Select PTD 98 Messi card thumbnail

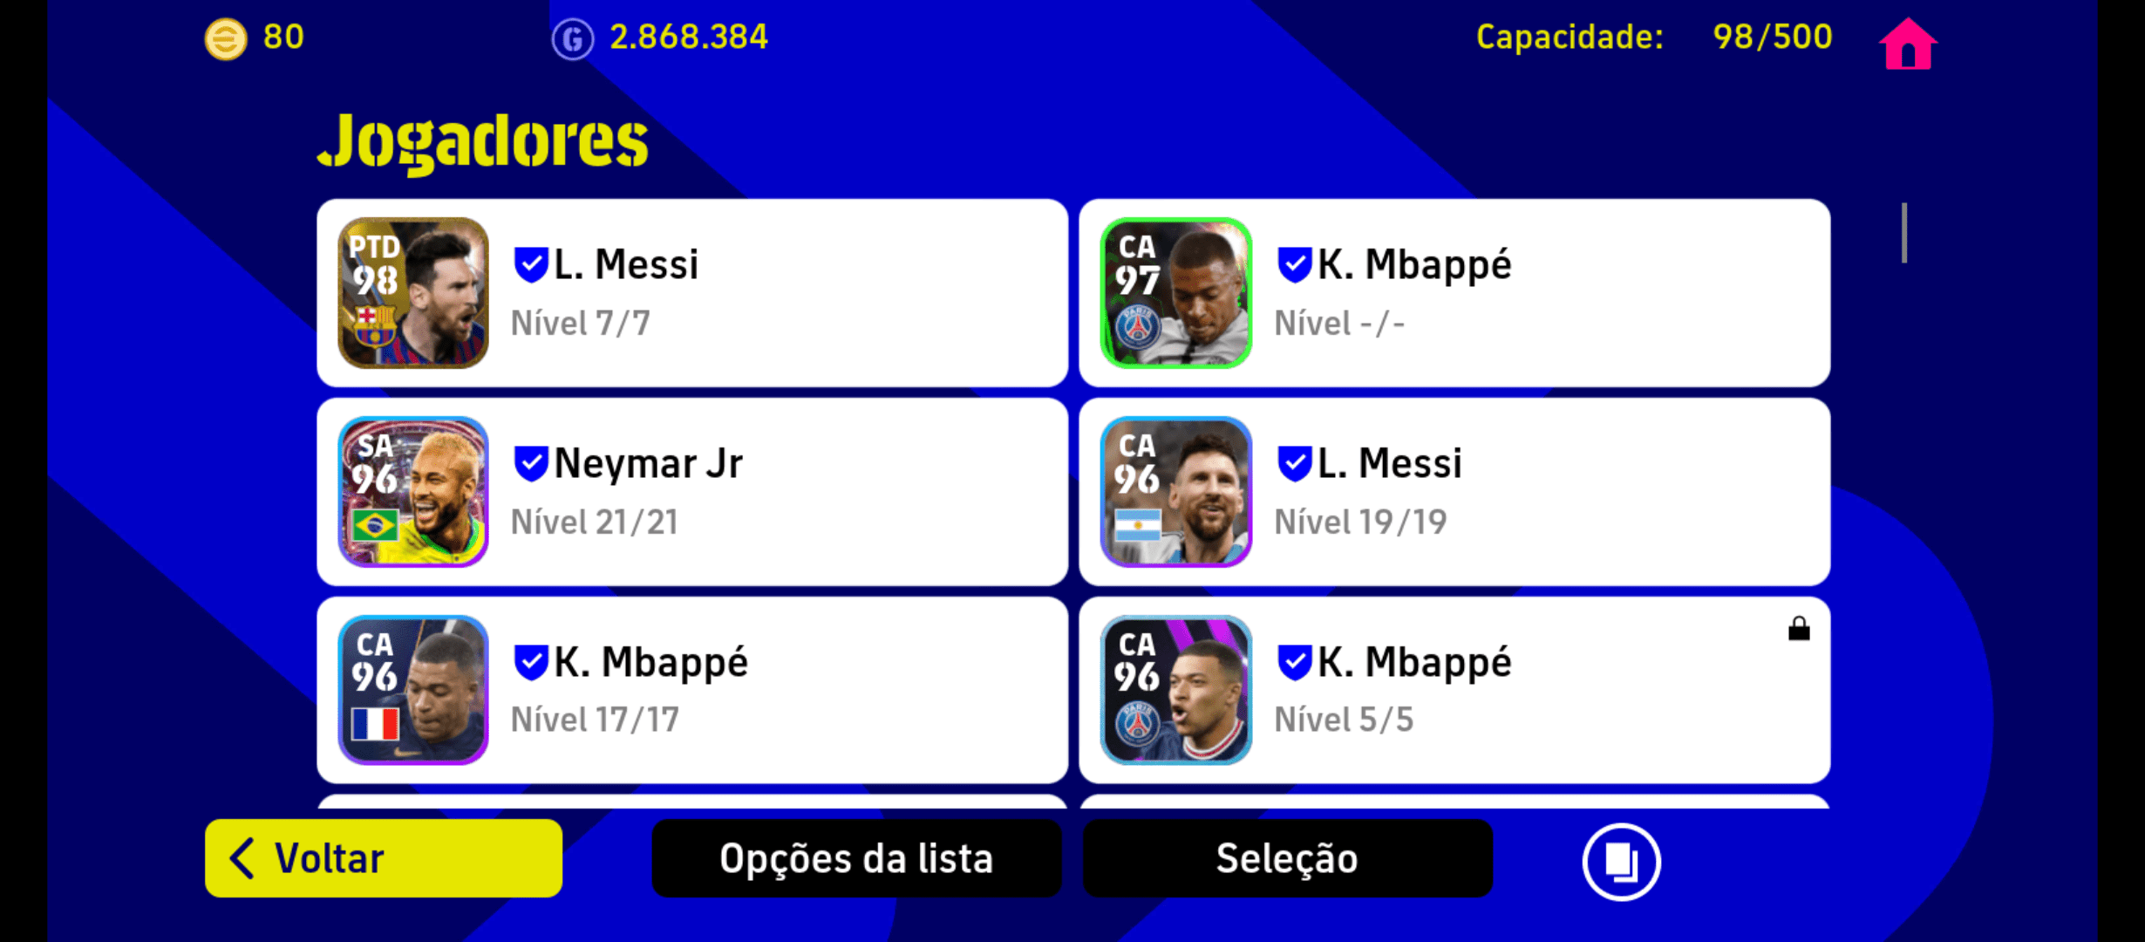413,293
